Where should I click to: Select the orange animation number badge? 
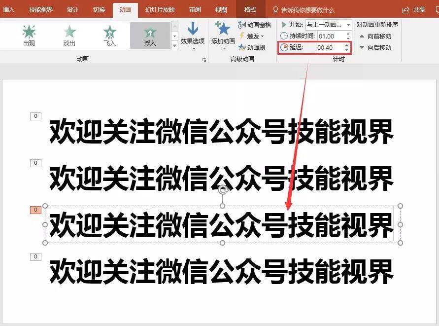pyautogui.click(x=35, y=209)
